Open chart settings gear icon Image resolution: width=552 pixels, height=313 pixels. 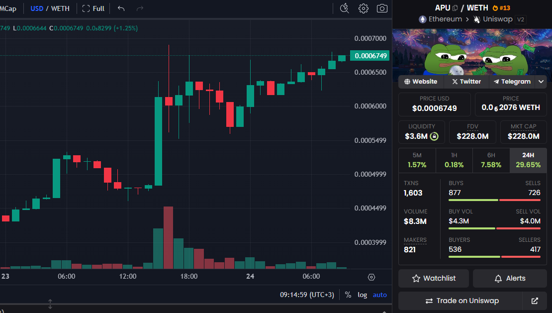point(364,8)
